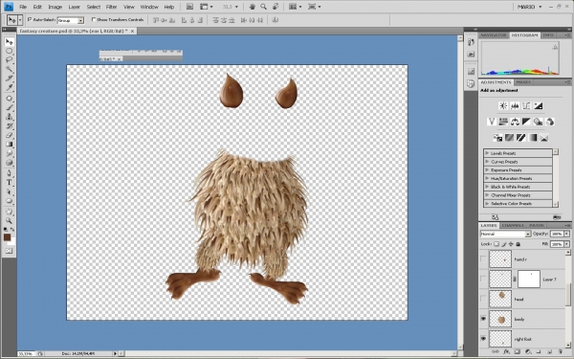
Task: Add a Curves adjustment
Action: pyautogui.click(x=526, y=106)
